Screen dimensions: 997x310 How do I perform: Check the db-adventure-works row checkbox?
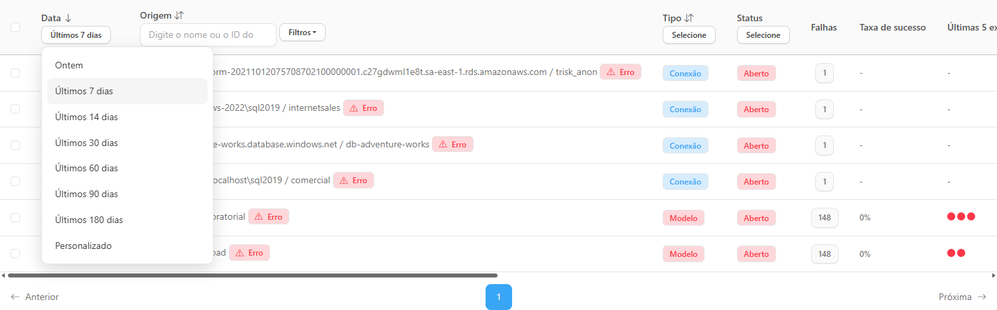point(15,145)
